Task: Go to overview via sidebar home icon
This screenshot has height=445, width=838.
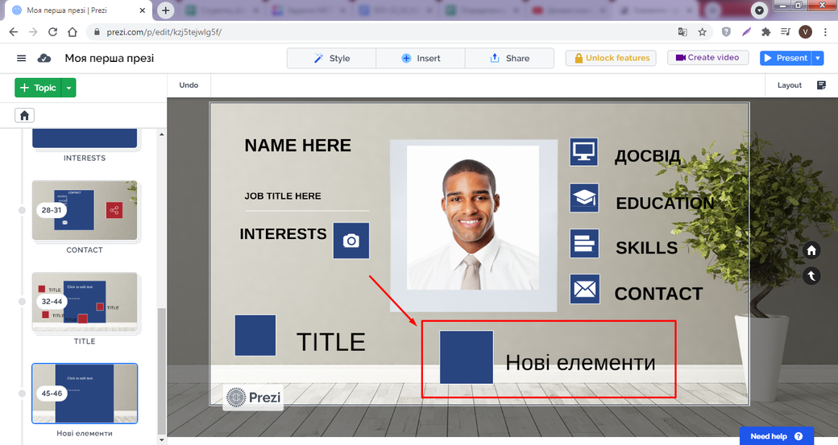Action: point(25,115)
